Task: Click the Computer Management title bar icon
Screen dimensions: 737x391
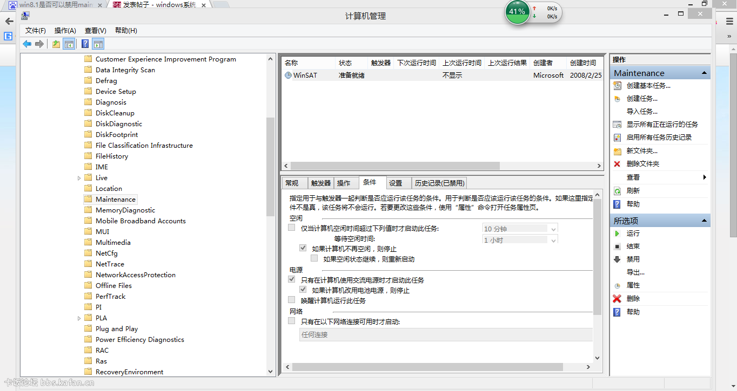Action: pyautogui.click(x=25, y=16)
